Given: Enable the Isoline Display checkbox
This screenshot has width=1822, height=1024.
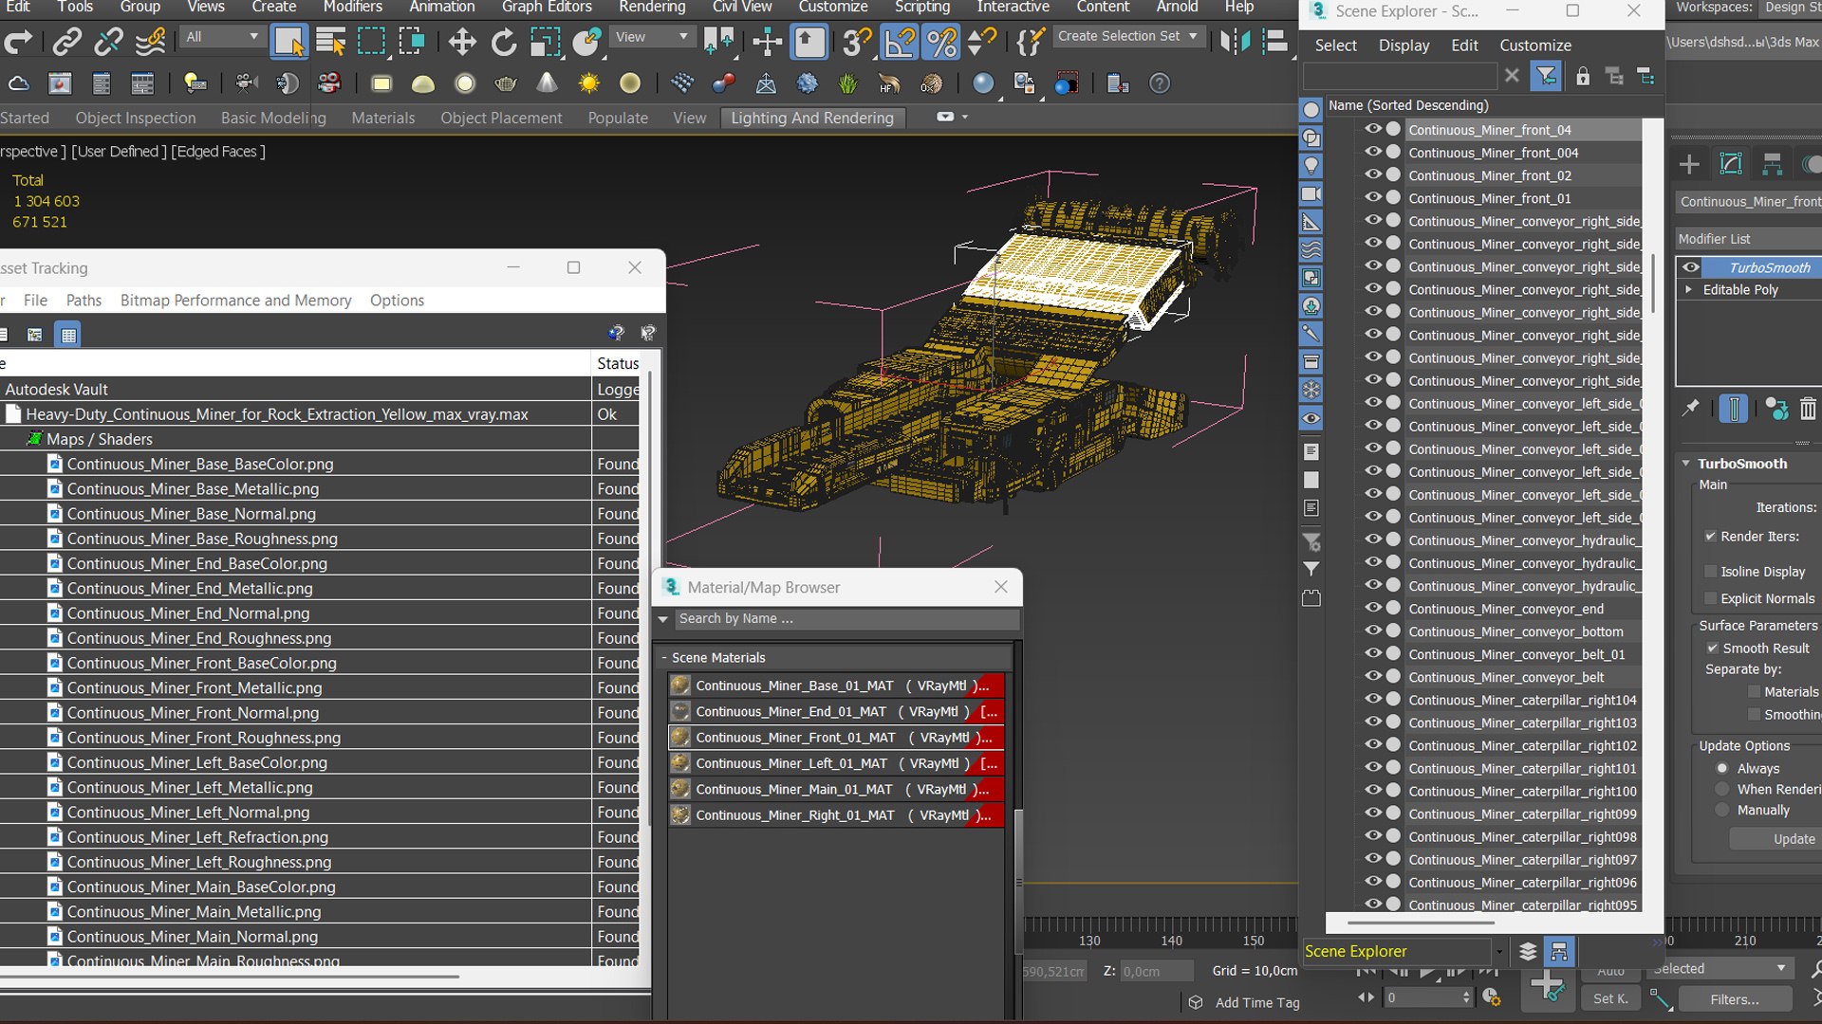Looking at the screenshot, I should (x=1711, y=572).
